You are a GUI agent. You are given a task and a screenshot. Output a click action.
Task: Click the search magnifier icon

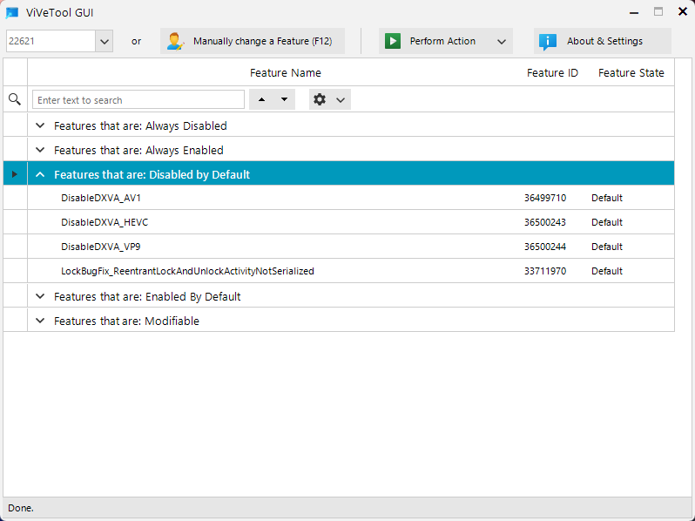(x=14, y=100)
